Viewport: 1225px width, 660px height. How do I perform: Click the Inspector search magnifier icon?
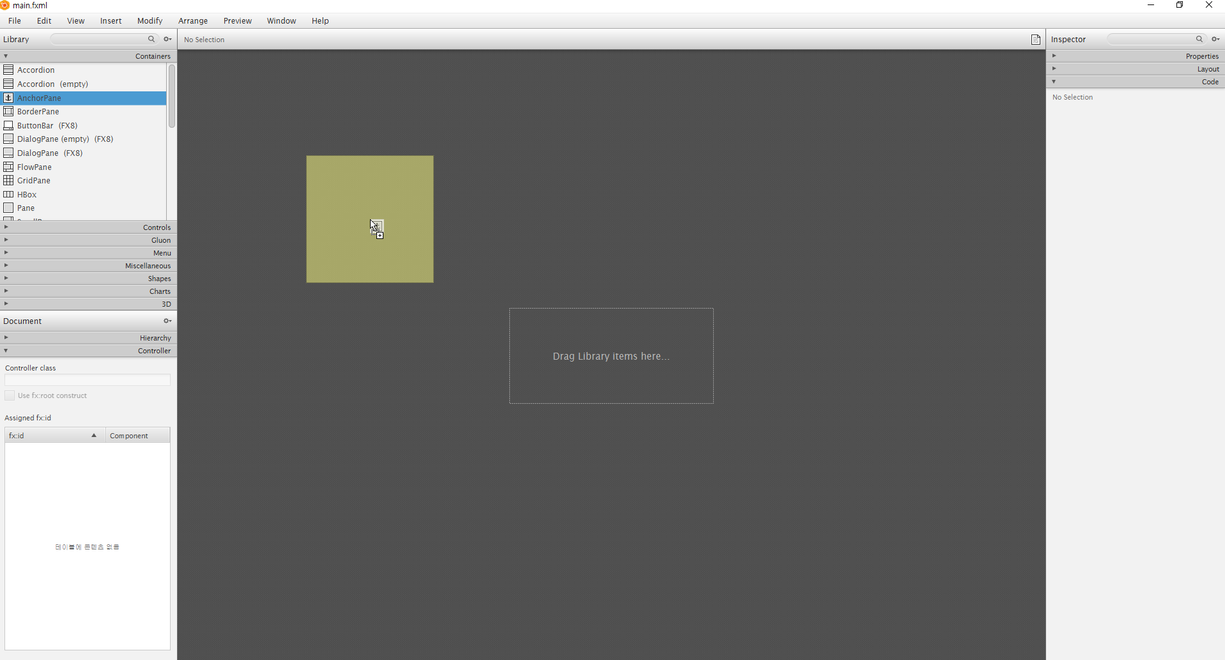(1199, 39)
